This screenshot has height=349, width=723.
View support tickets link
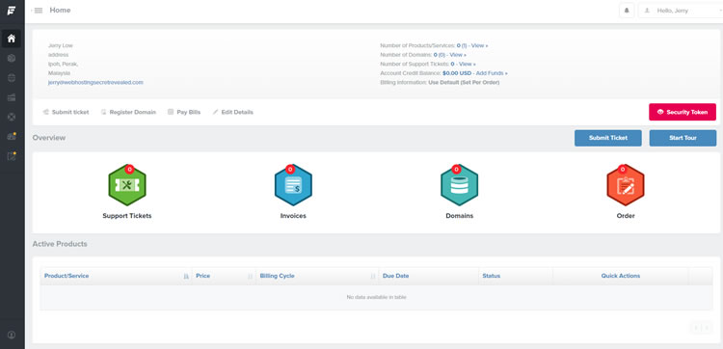pyautogui.click(x=468, y=64)
